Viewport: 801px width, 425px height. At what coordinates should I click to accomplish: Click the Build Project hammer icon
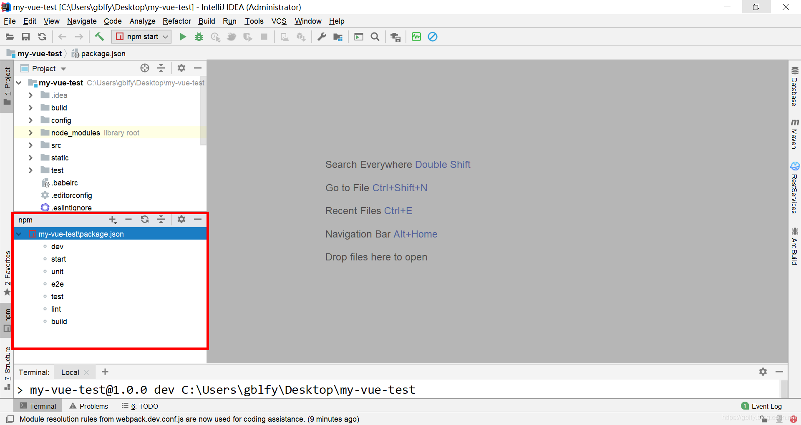click(99, 37)
